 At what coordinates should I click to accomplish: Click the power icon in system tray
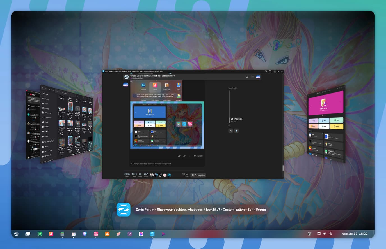(x=331, y=234)
